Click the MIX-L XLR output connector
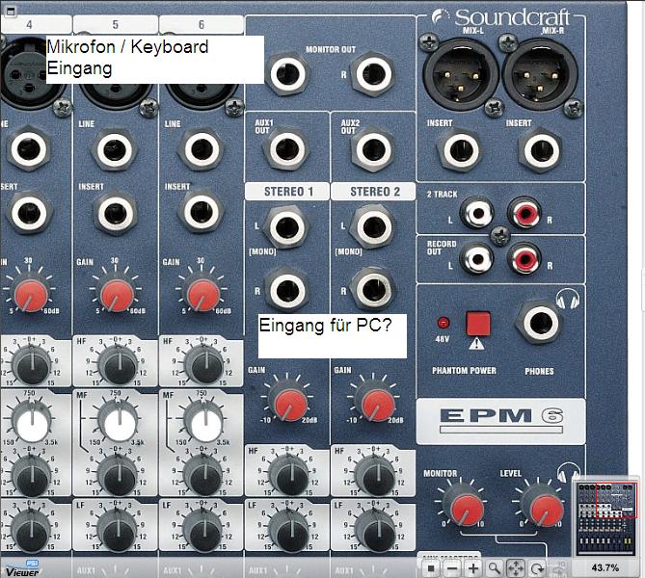 pyautogui.click(x=461, y=74)
